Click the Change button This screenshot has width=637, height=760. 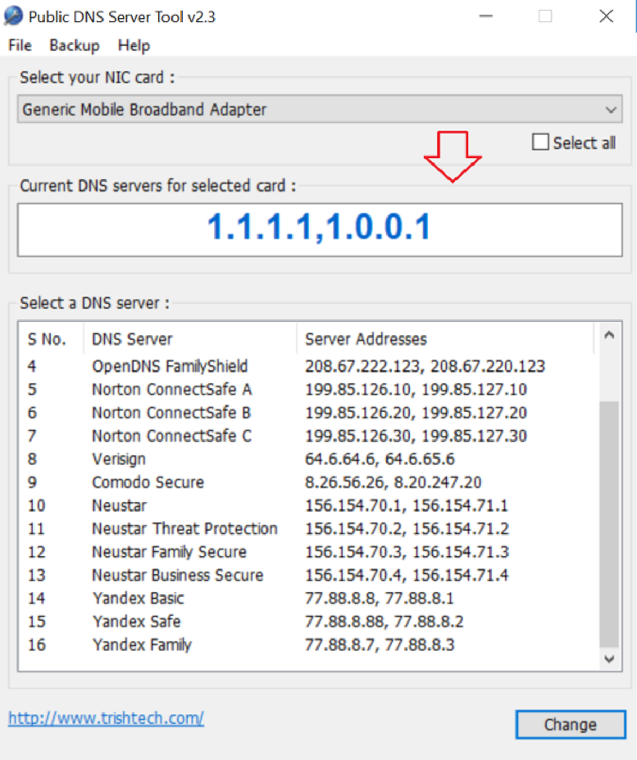coord(571,724)
